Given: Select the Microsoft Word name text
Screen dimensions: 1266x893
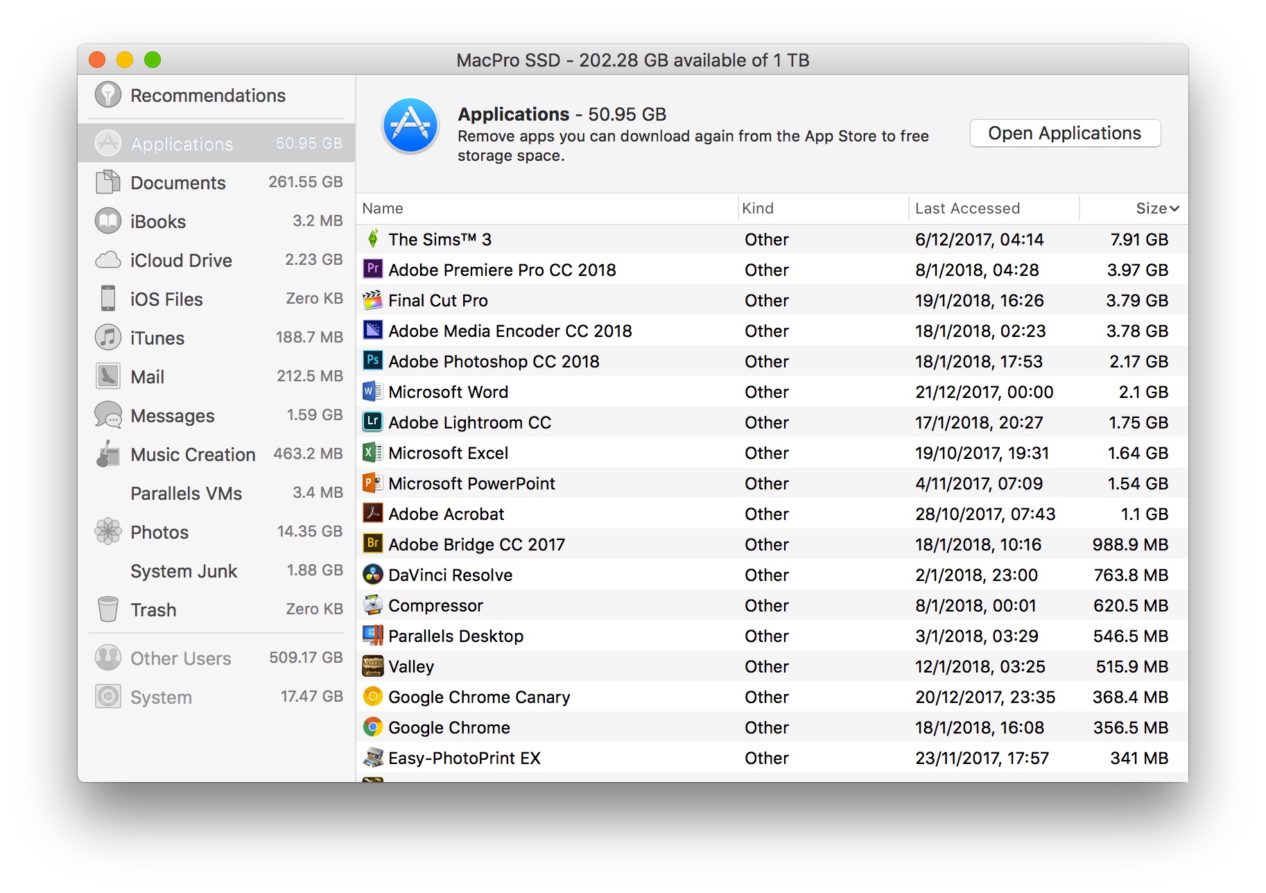Looking at the screenshot, I should (449, 392).
